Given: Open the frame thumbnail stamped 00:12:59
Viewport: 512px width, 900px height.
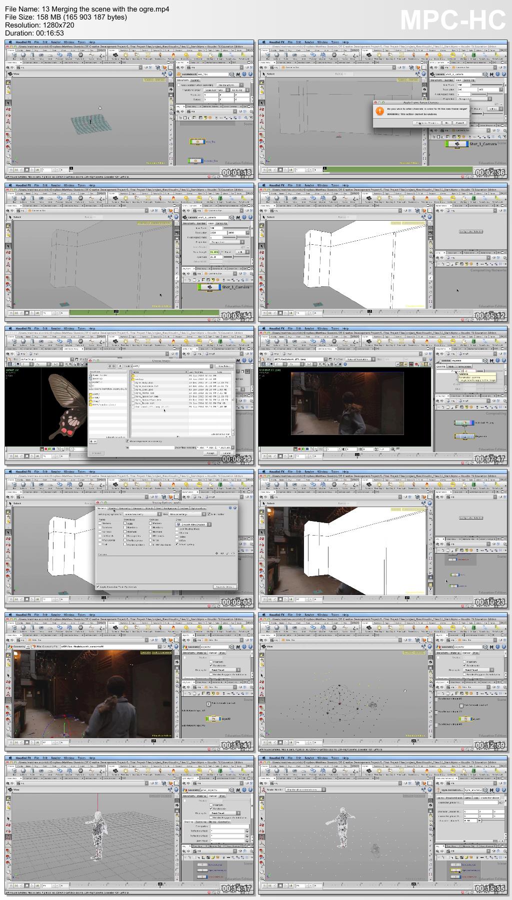Looking at the screenshot, I should point(383,682).
